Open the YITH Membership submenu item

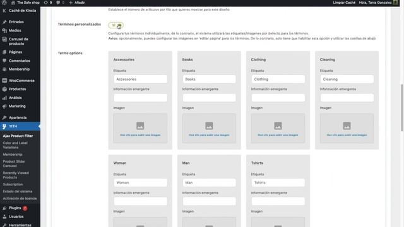point(13,154)
